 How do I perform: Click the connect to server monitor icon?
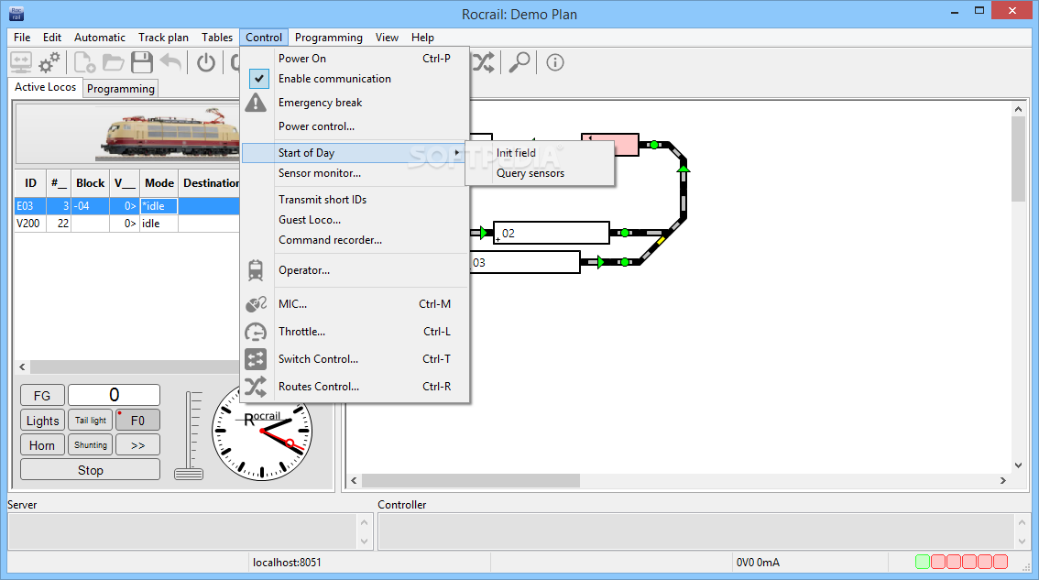click(x=20, y=63)
